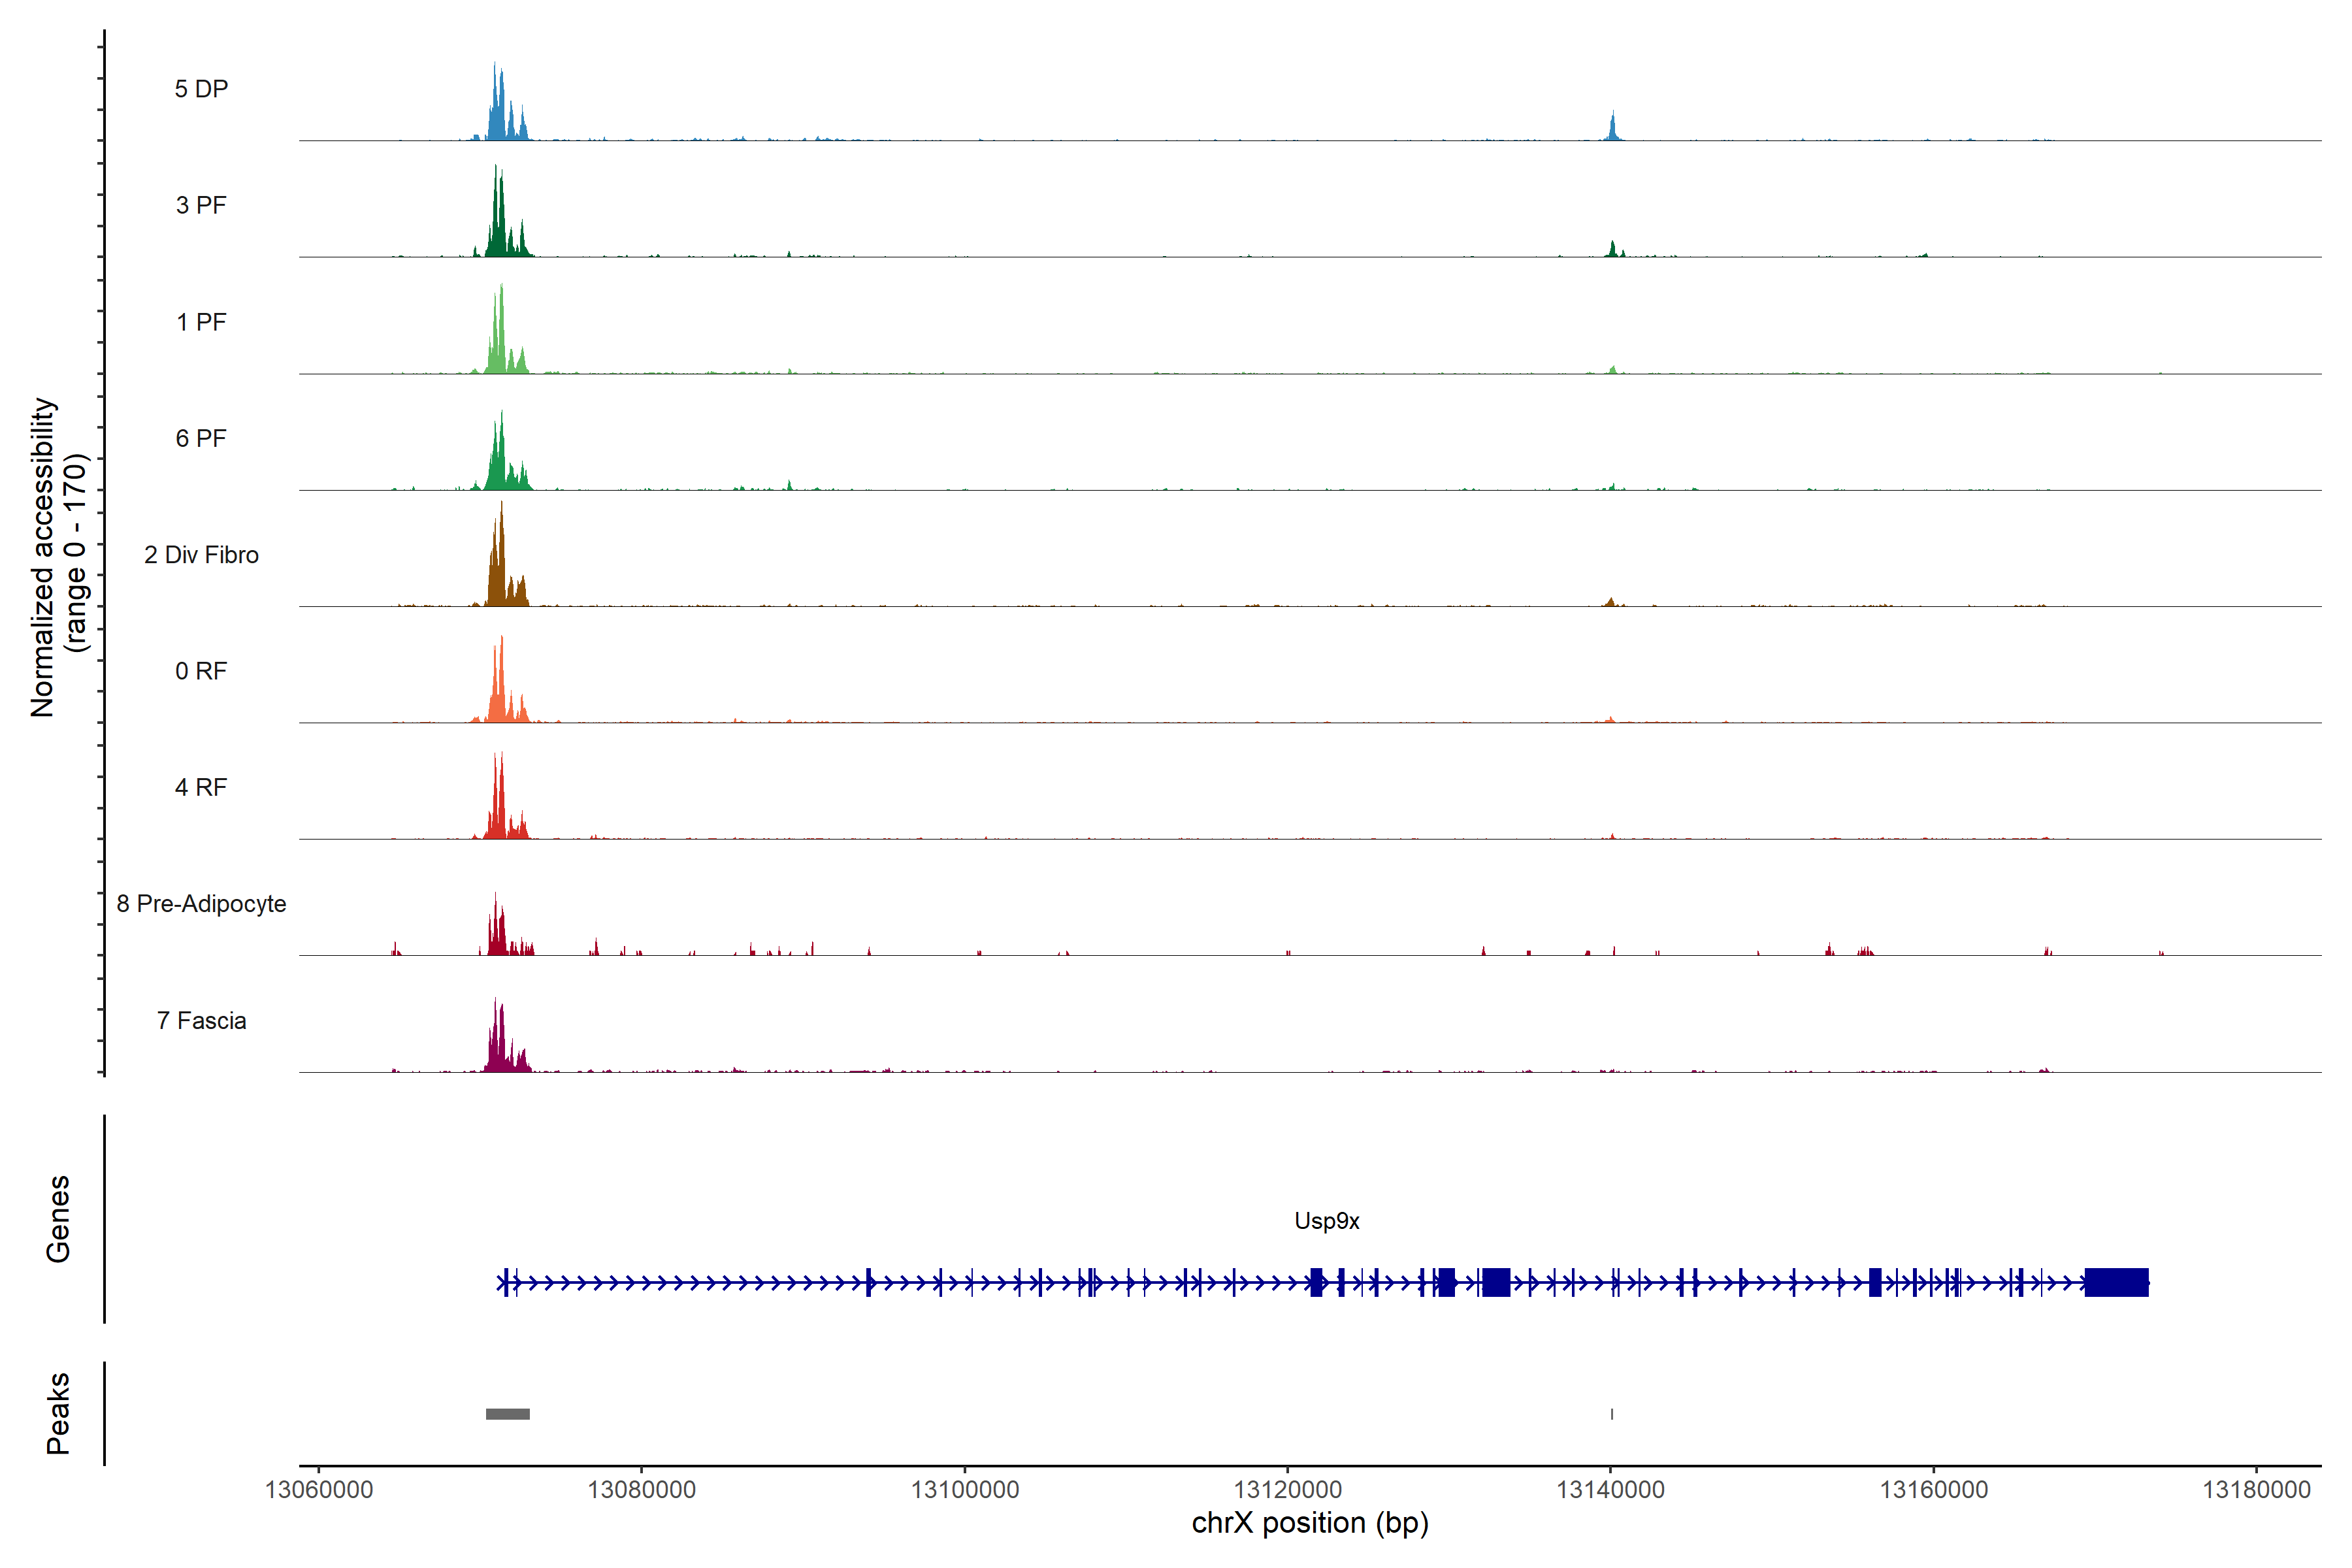
Task: Click the 5 DP track label
Action: point(201,89)
